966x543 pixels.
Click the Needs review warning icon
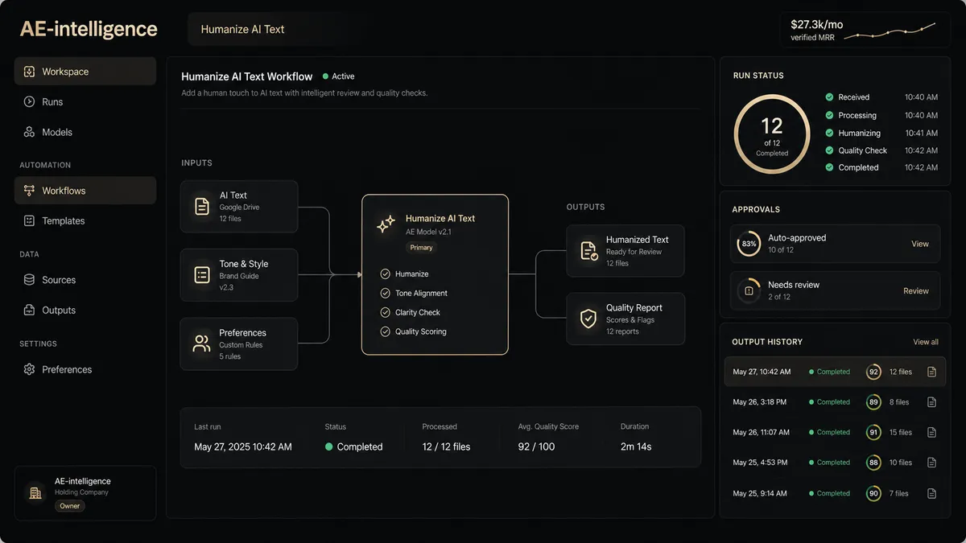(x=749, y=290)
